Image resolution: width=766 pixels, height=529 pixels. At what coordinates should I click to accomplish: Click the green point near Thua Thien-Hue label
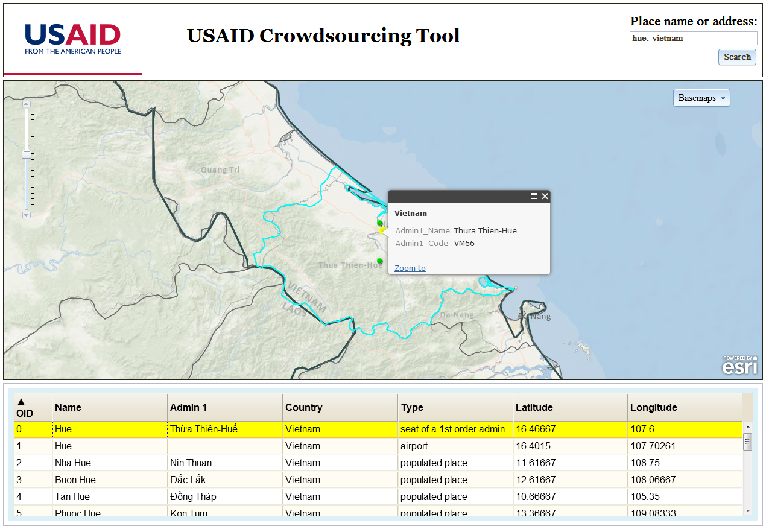[x=379, y=261]
